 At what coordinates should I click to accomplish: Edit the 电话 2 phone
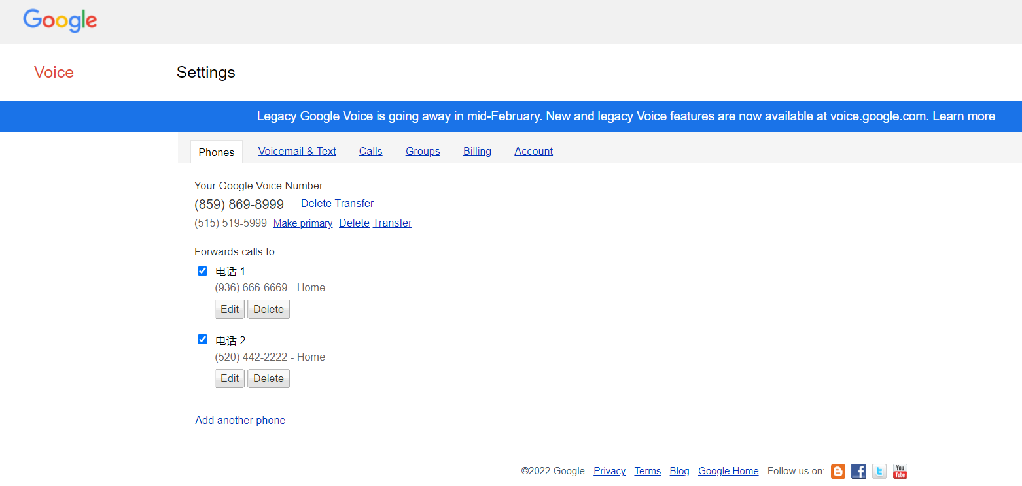pos(230,379)
